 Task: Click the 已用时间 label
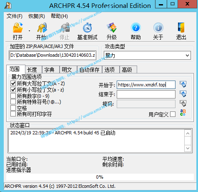17,164
